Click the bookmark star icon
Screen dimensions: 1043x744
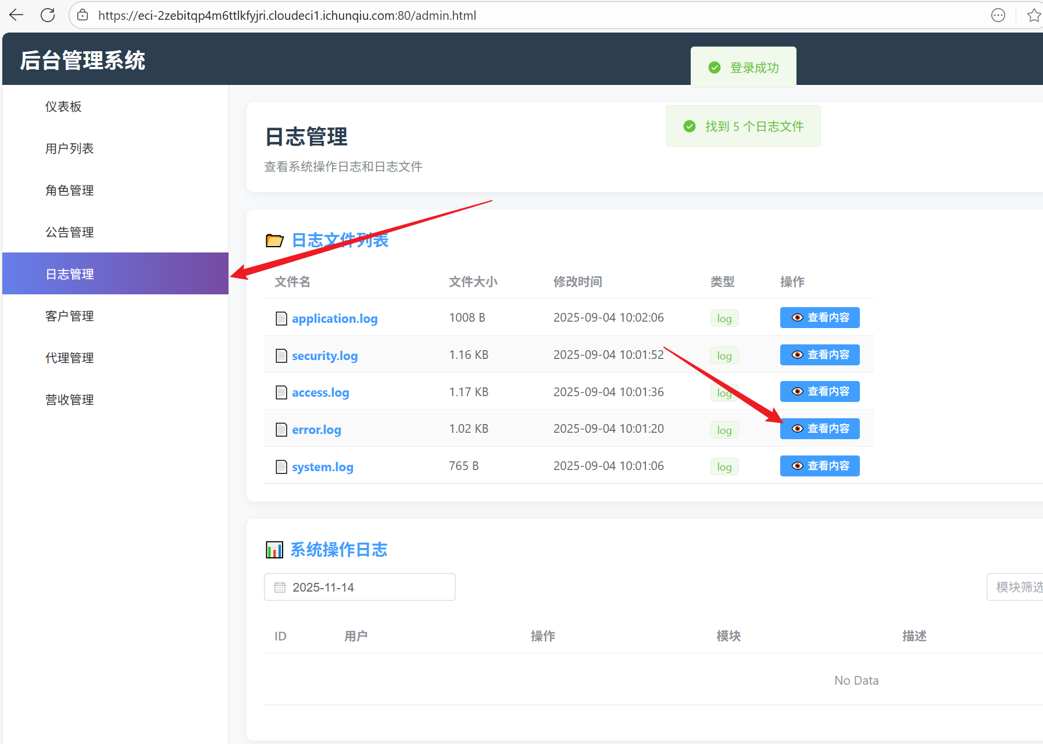(x=1033, y=15)
